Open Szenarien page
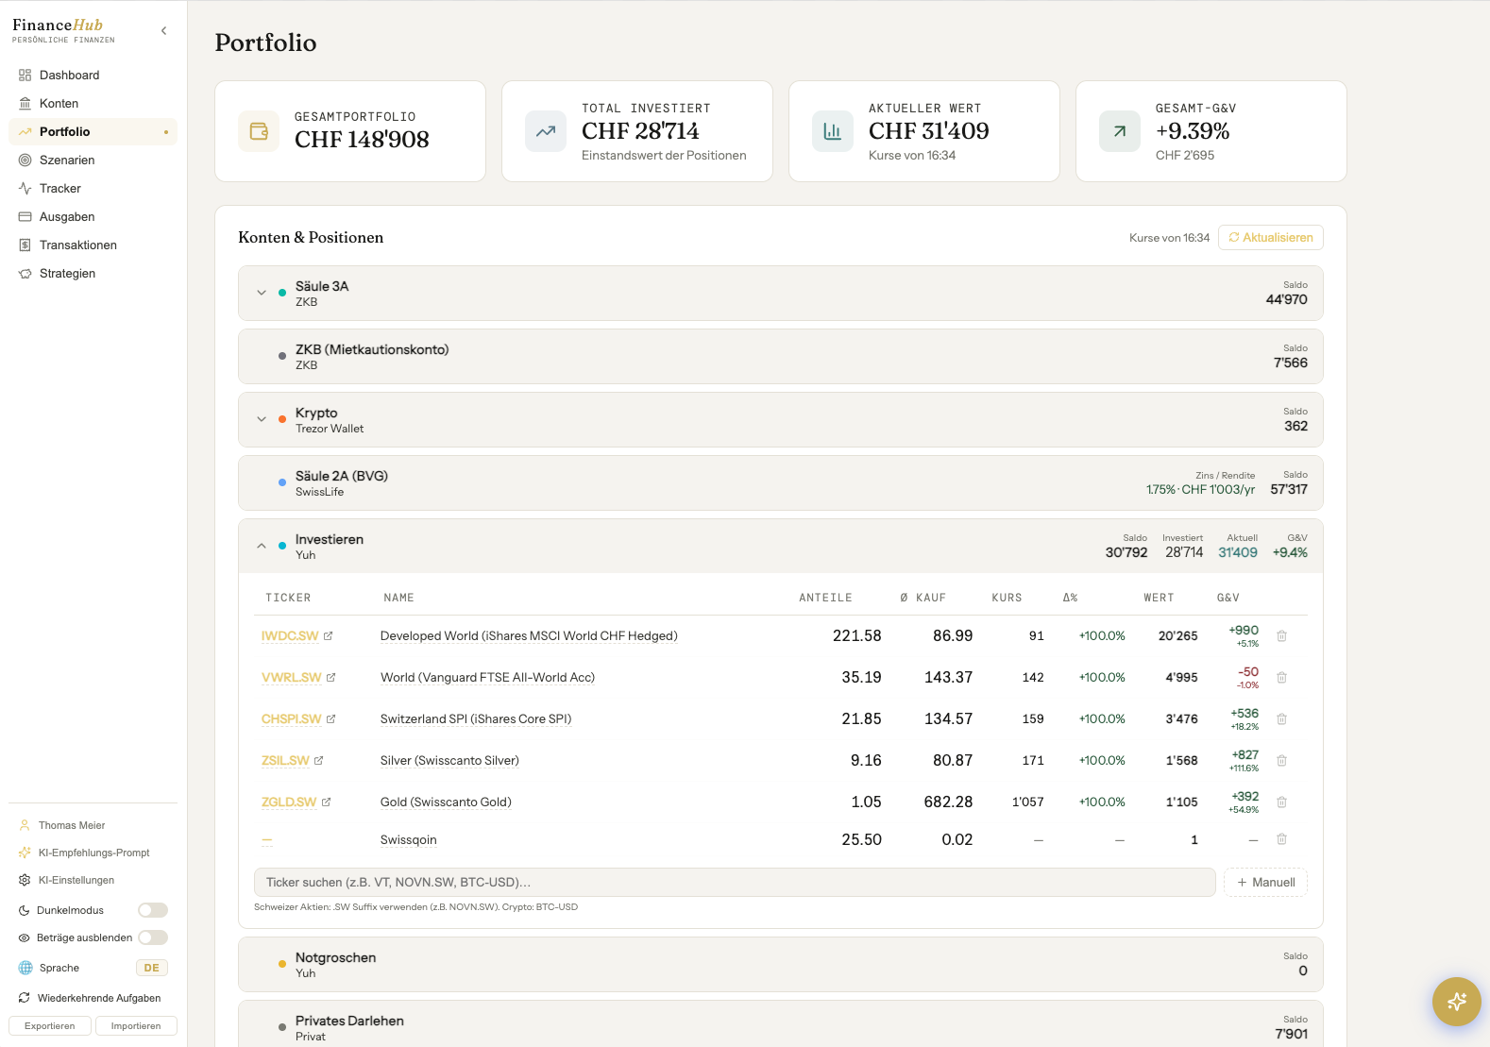1490x1047 pixels. [x=93, y=160]
